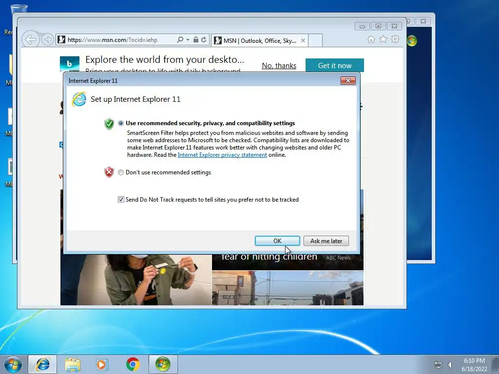Screen dimensions: 499x374
Task: Click the taskbar clock showing 6:10 PM
Action: pyautogui.click(x=474, y=365)
